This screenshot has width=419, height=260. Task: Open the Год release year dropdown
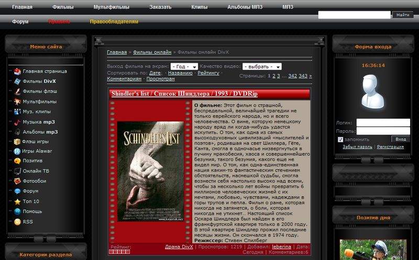(x=184, y=66)
